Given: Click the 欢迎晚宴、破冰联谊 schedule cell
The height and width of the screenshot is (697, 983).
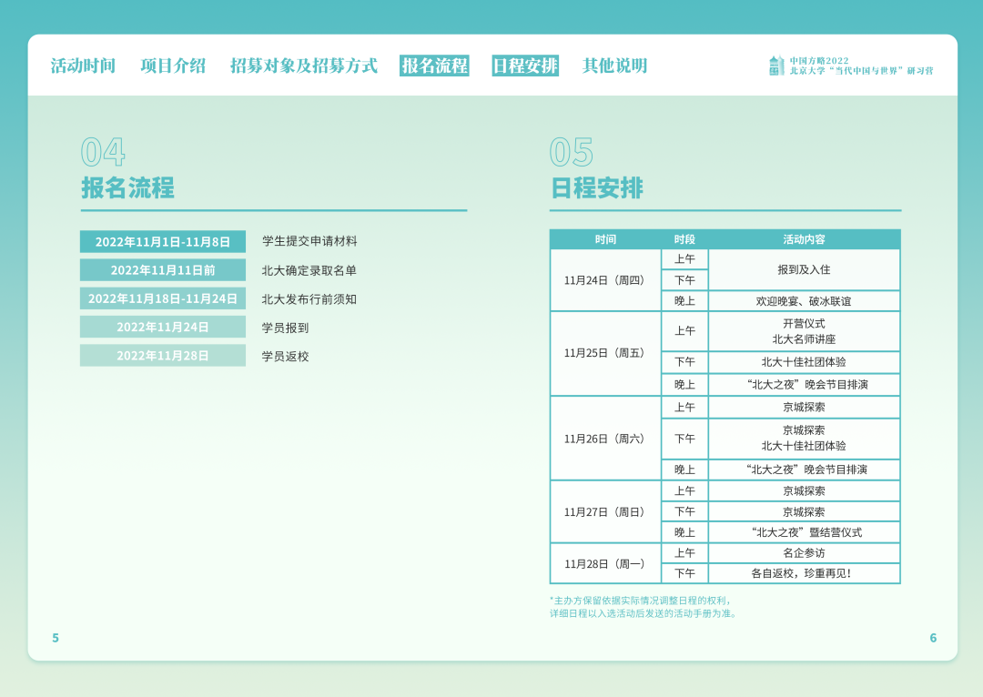Looking at the screenshot, I should (804, 301).
